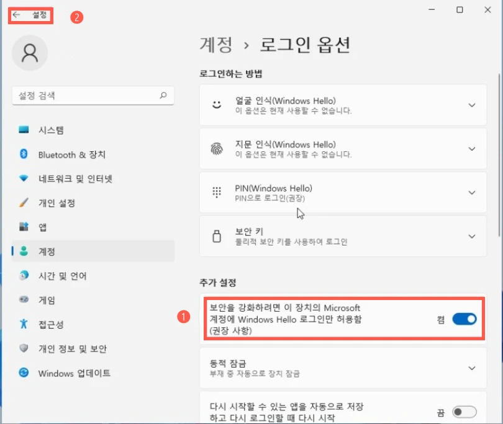Click the magnifier icon in 설정 검색
Screen dimensions: 503x424
pos(163,95)
